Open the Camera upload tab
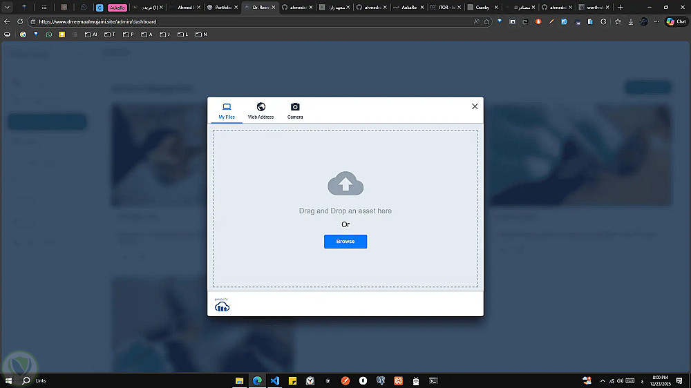Viewport: 691px width, 388px height. tap(295, 111)
